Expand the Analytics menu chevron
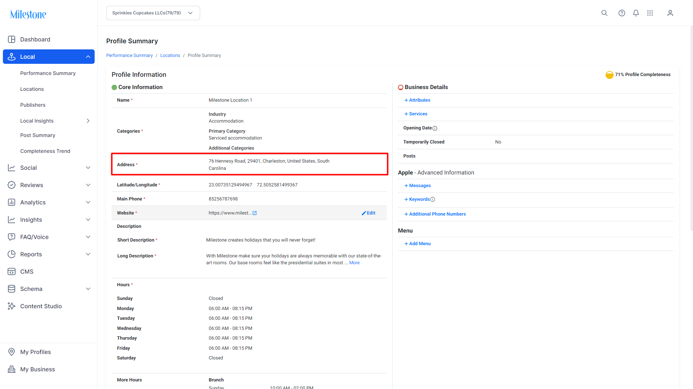 tap(88, 202)
